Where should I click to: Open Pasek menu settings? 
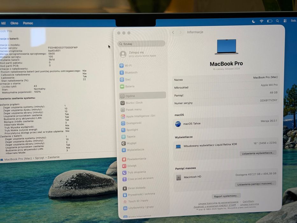click(131, 110)
